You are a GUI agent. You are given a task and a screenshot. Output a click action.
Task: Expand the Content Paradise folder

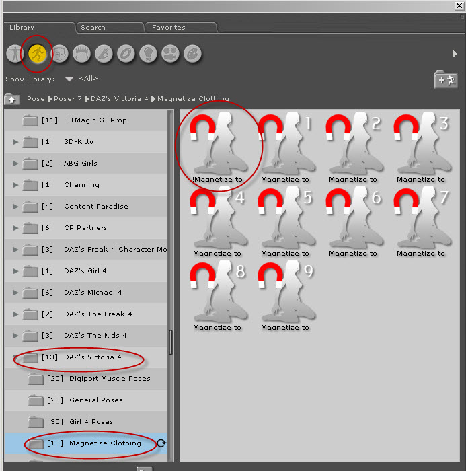point(15,207)
